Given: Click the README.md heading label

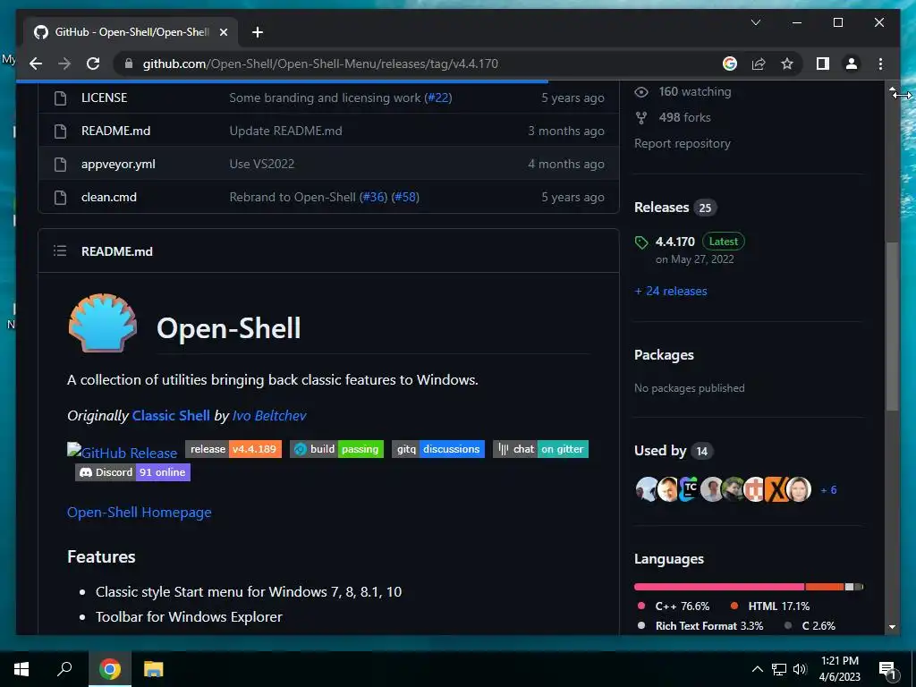Looking at the screenshot, I should [x=117, y=251].
